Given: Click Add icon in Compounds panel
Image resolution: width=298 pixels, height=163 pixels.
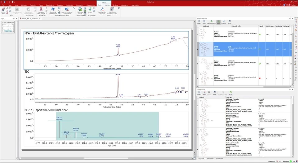Looking at the screenshot, I should pyautogui.click(x=204, y=93).
